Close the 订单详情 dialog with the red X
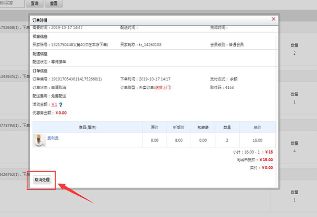The width and height of the screenshot is (317, 217). click(273, 19)
